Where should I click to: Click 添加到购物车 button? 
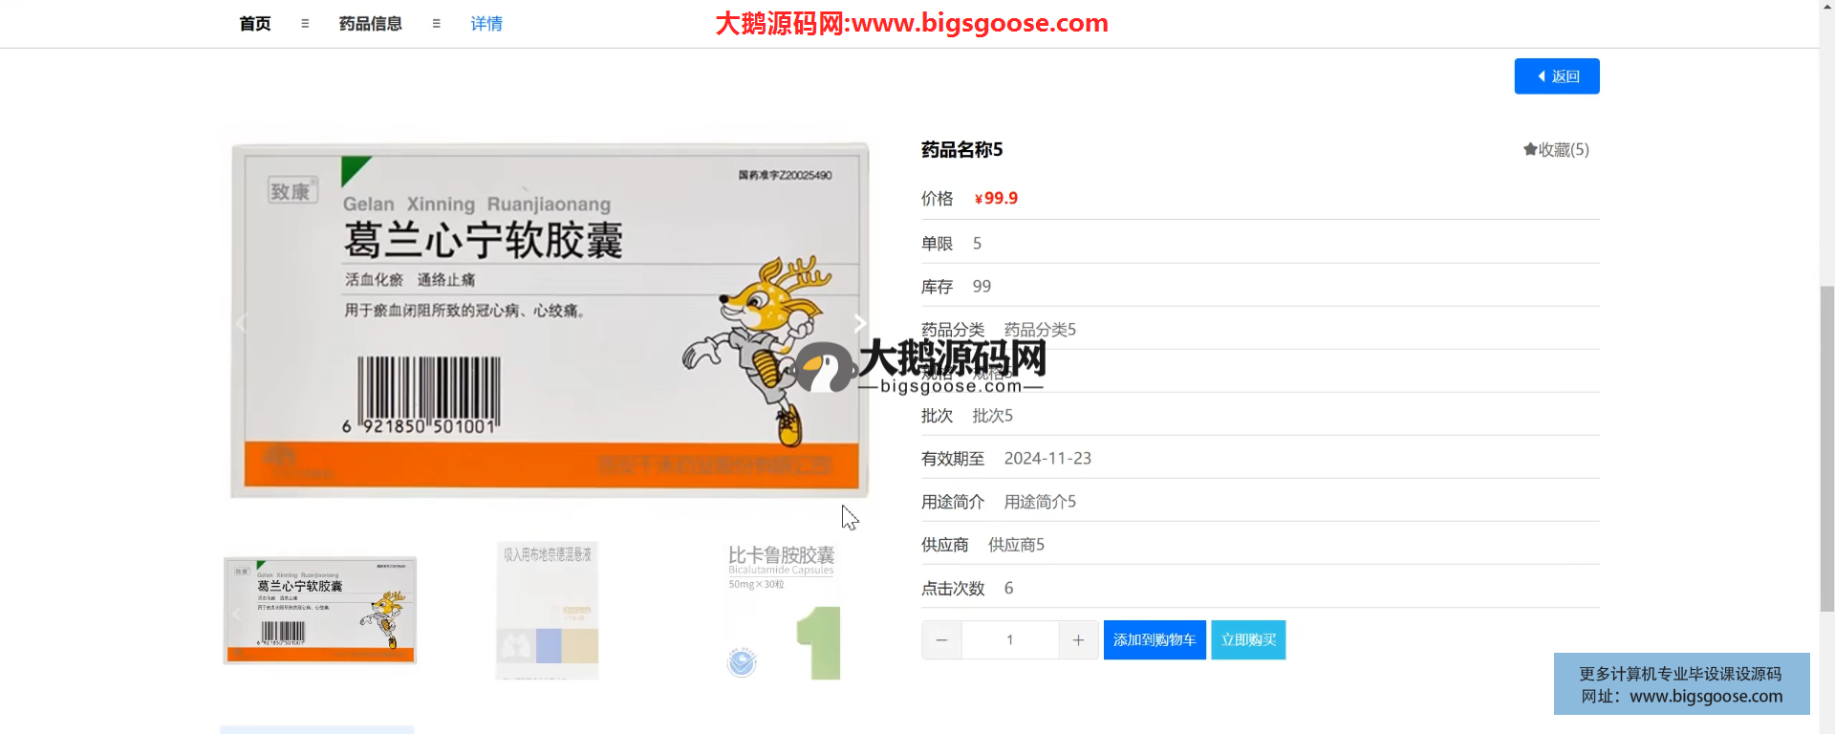1154,640
